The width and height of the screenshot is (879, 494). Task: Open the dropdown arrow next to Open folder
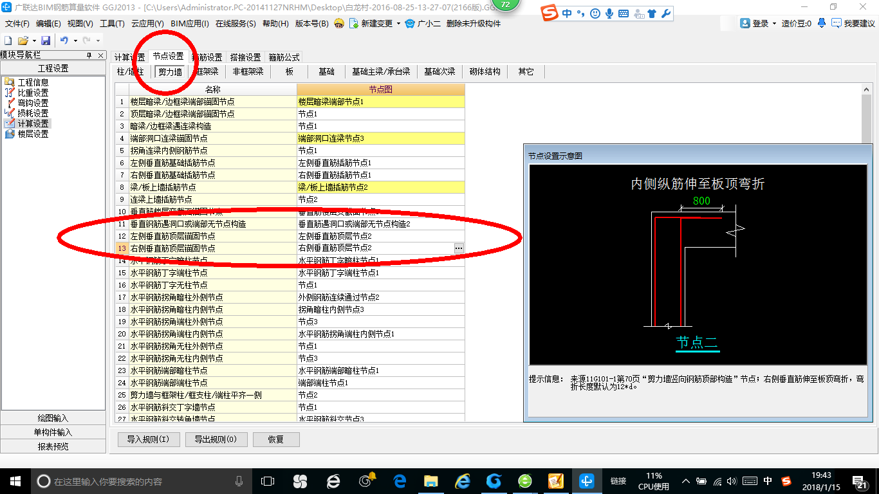point(33,41)
